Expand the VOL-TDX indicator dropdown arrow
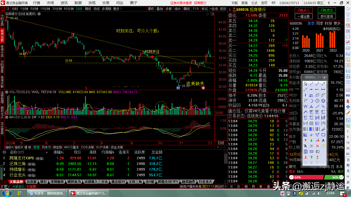The image size is (351, 197). [7, 92]
